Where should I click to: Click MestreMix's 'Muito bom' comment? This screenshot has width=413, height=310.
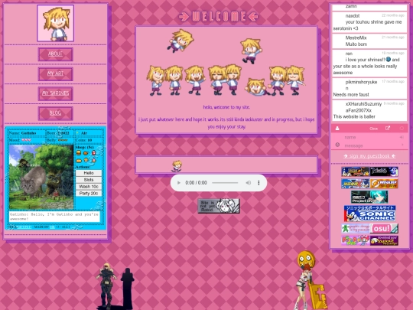coord(369,41)
